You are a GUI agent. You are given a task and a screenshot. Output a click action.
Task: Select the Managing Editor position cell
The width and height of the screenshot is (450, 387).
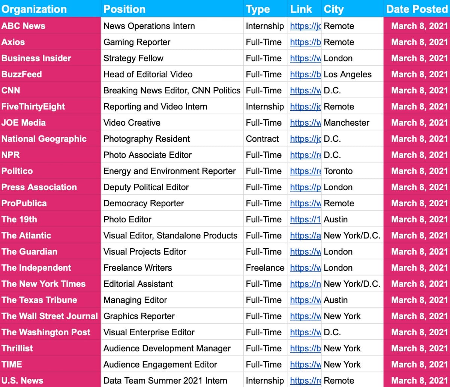[x=135, y=300]
